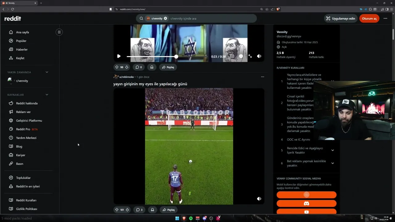Viewport: 395px width, 222px height.
Task: Expand rule 5 Rencide Edici ve Aşağılayıcı
Action: pos(333,150)
